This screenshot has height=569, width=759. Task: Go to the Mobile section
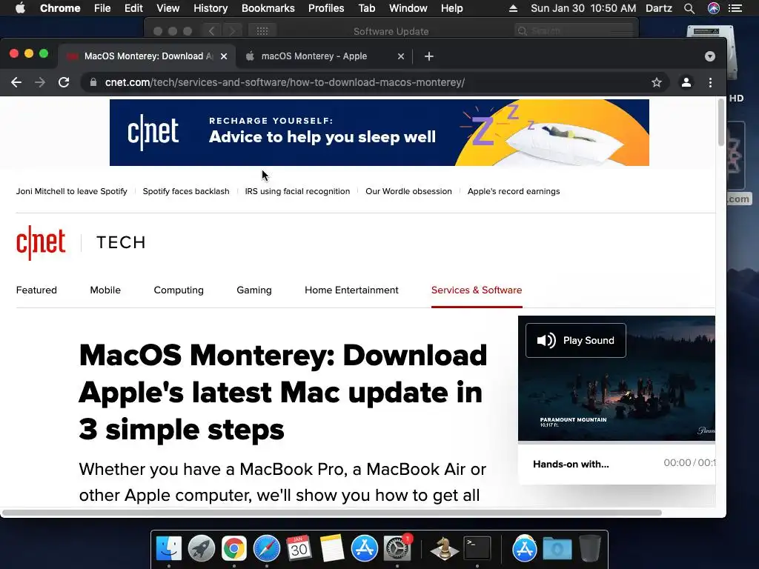tap(105, 290)
